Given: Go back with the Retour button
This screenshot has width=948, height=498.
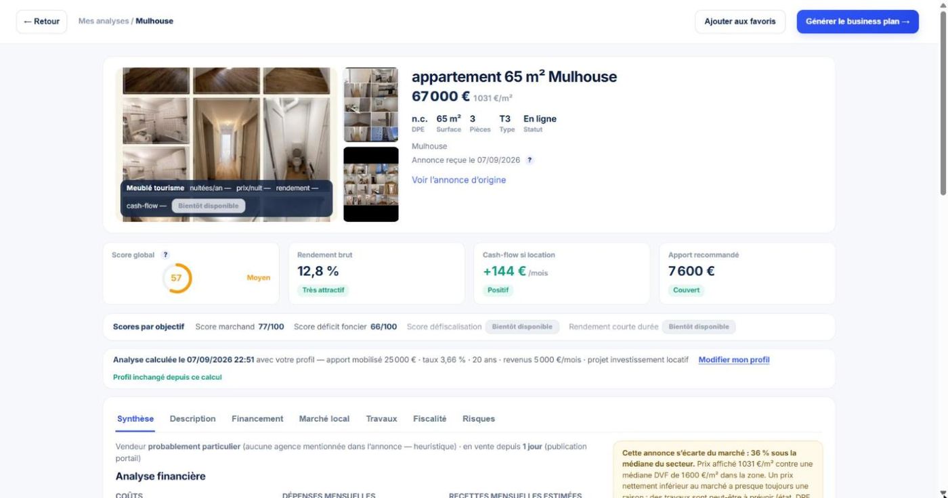Looking at the screenshot, I should (x=41, y=22).
